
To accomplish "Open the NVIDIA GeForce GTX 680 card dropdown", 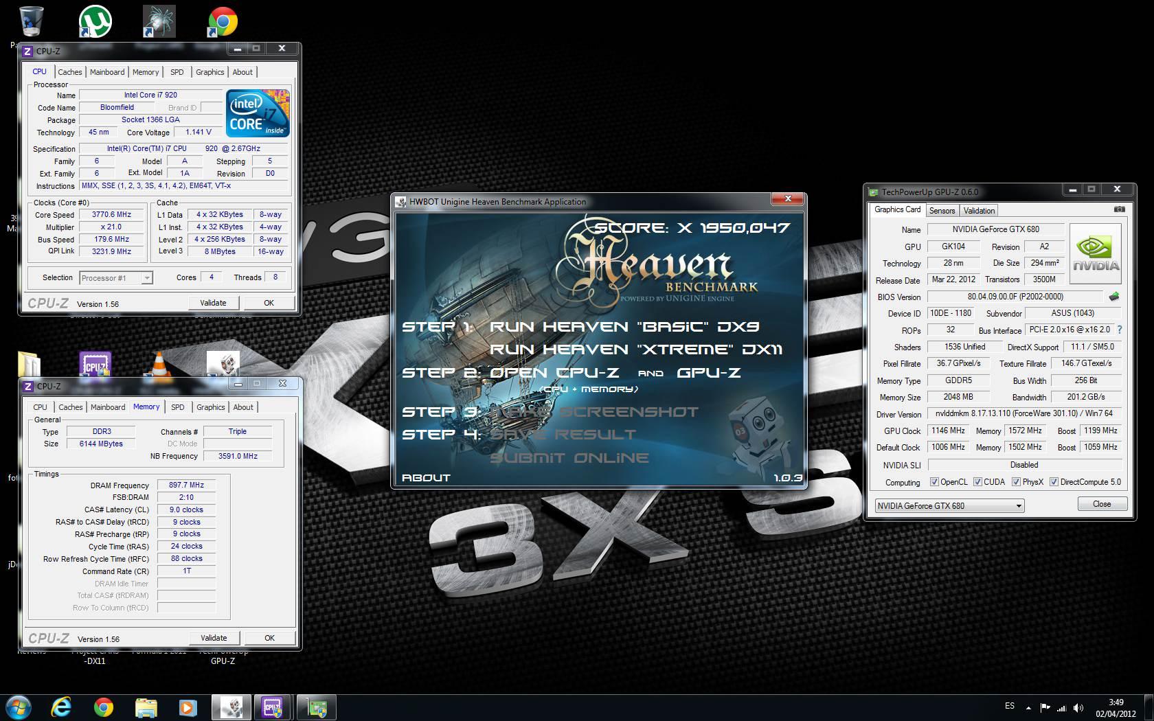I will tap(949, 505).
